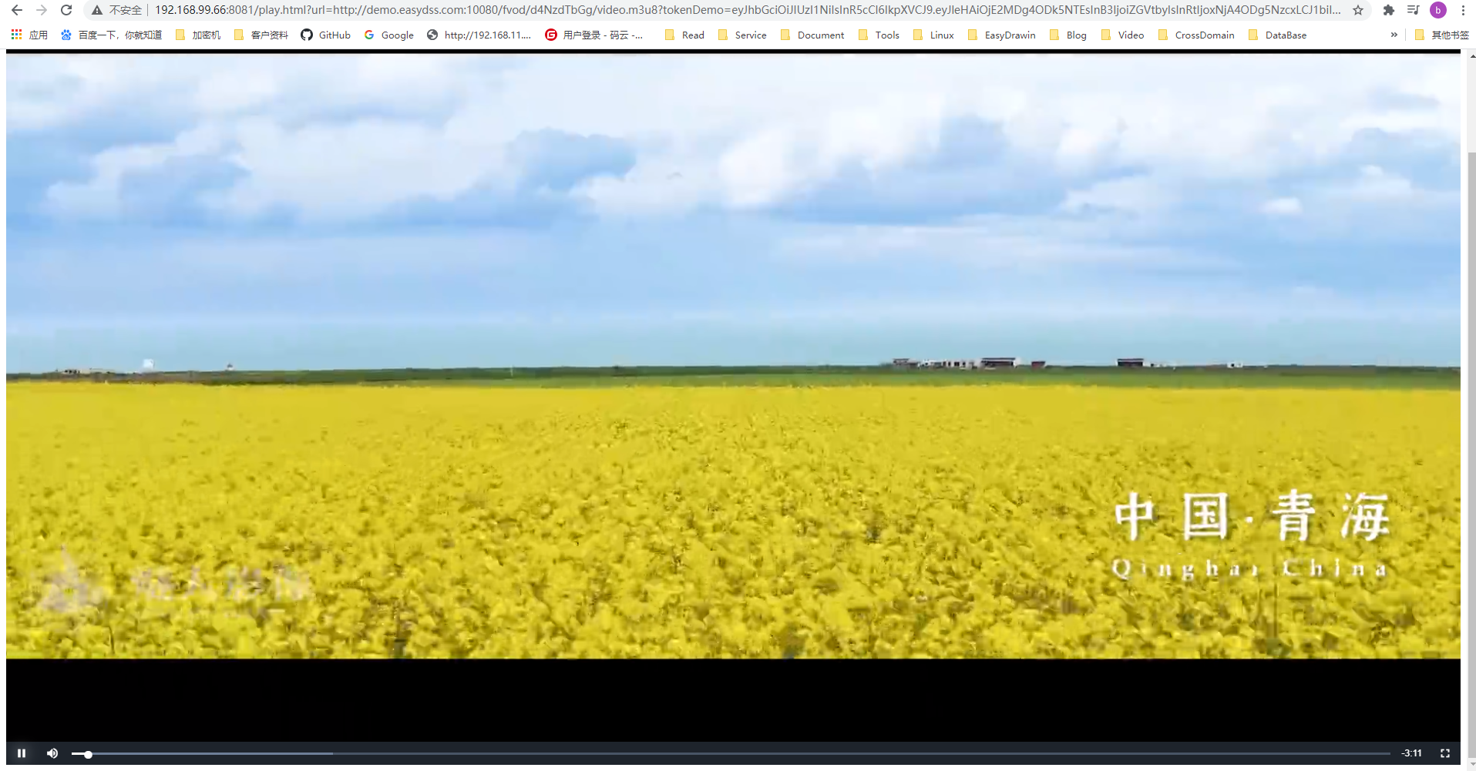Go forward in browser history
This screenshot has height=771, width=1476.
click(42, 10)
